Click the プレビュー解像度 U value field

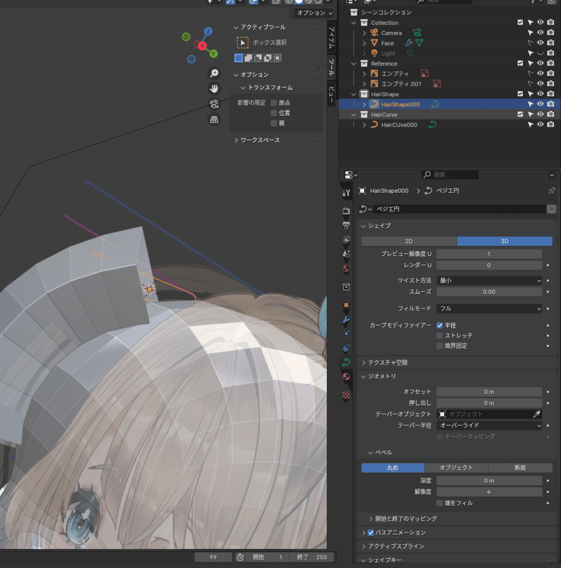coord(489,254)
